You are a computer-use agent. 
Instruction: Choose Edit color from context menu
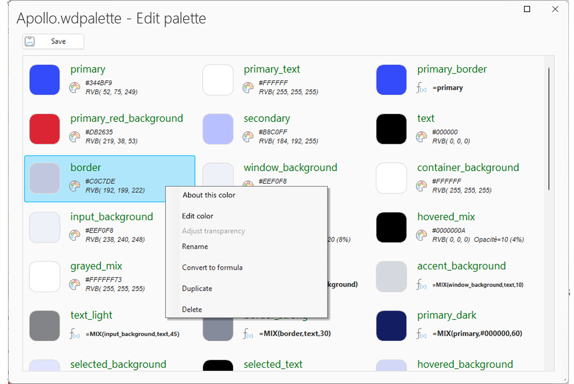tap(198, 216)
